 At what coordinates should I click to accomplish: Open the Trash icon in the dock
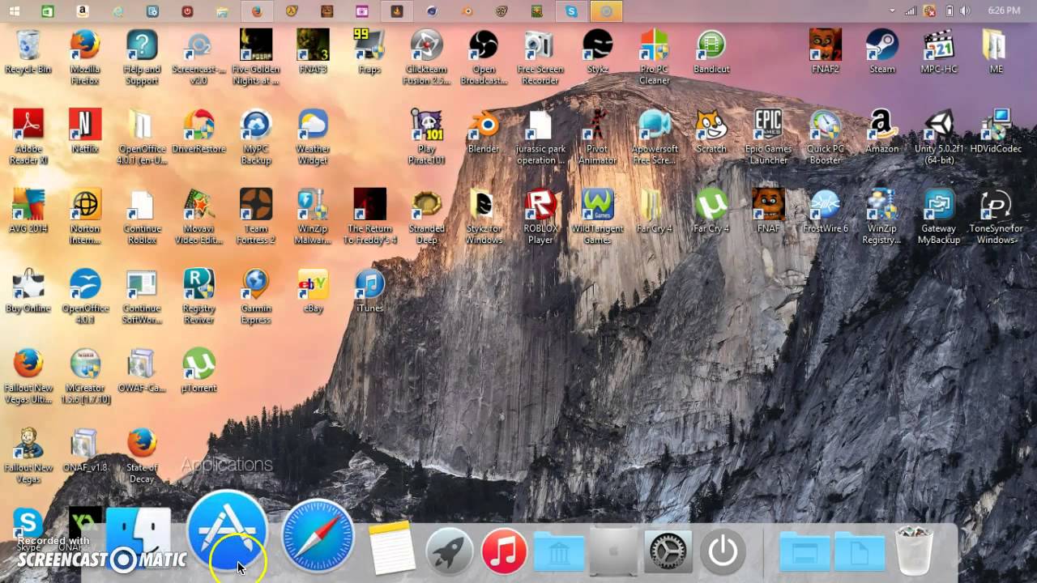(x=914, y=551)
